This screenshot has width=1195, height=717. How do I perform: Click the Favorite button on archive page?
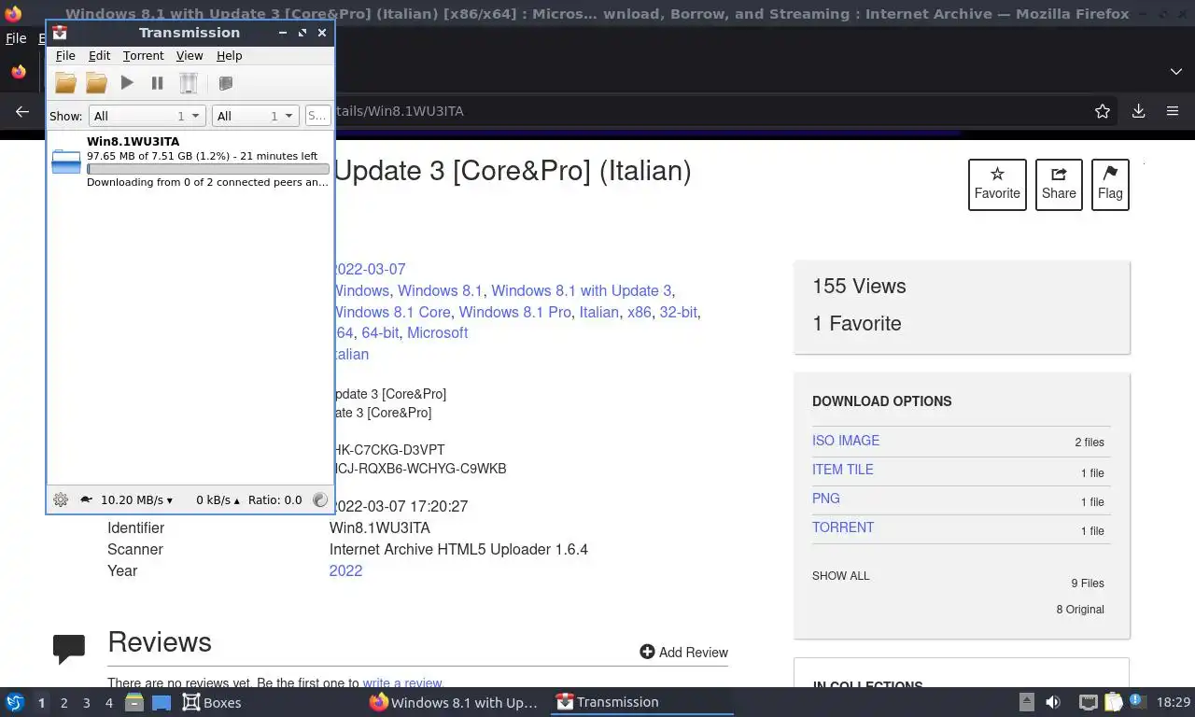point(997,184)
